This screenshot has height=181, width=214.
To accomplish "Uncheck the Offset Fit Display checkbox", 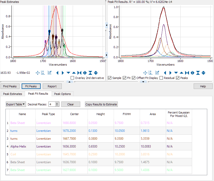I will click(x=133, y=78).
